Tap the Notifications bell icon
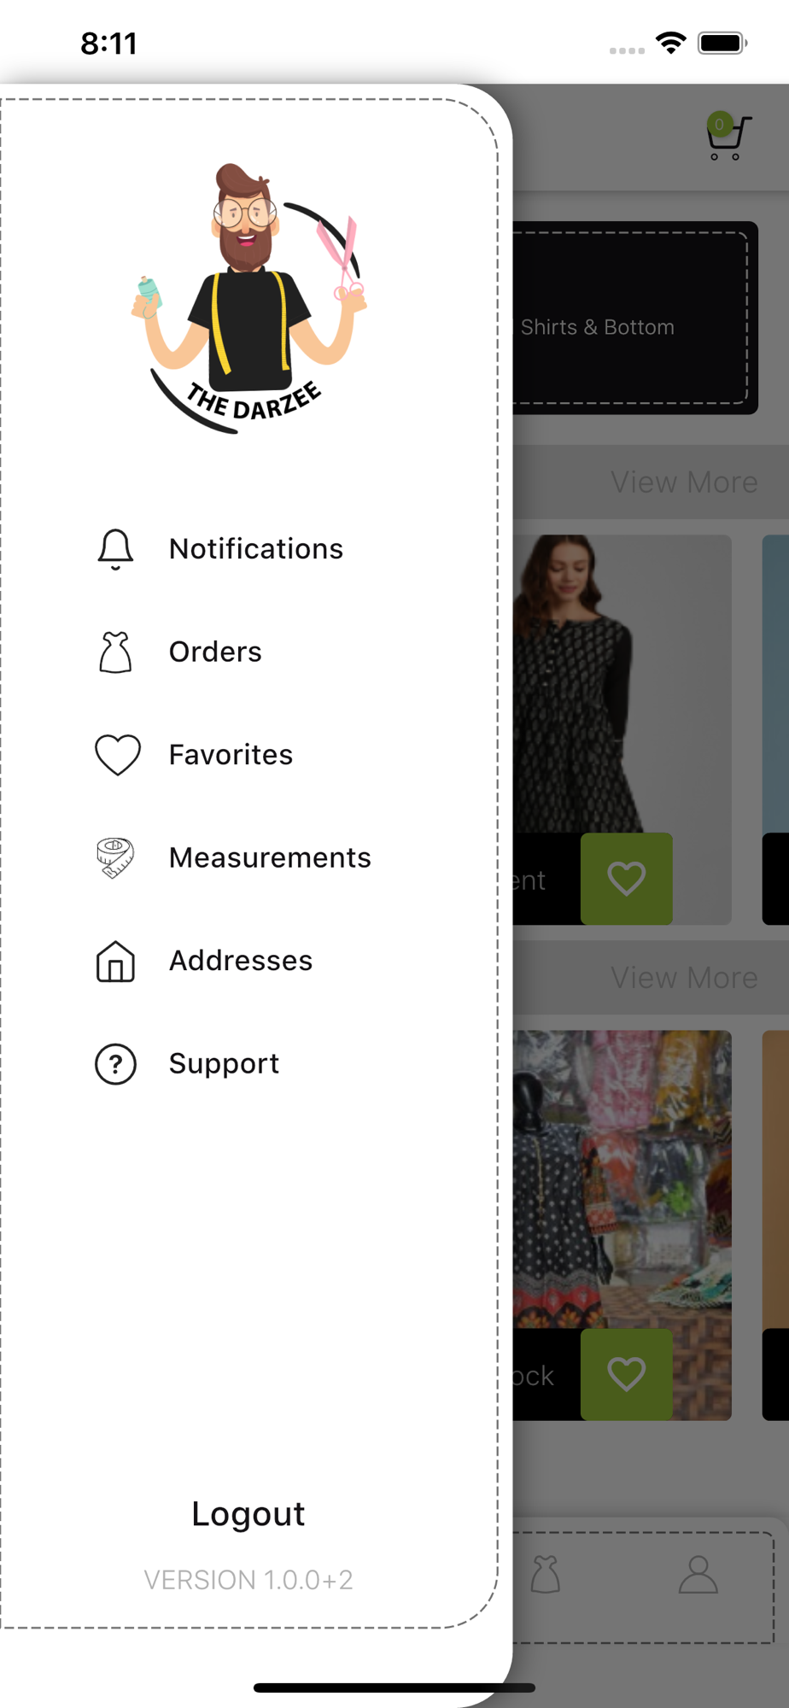The width and height of the screenshot is (789, 1708). coord(115,549)
